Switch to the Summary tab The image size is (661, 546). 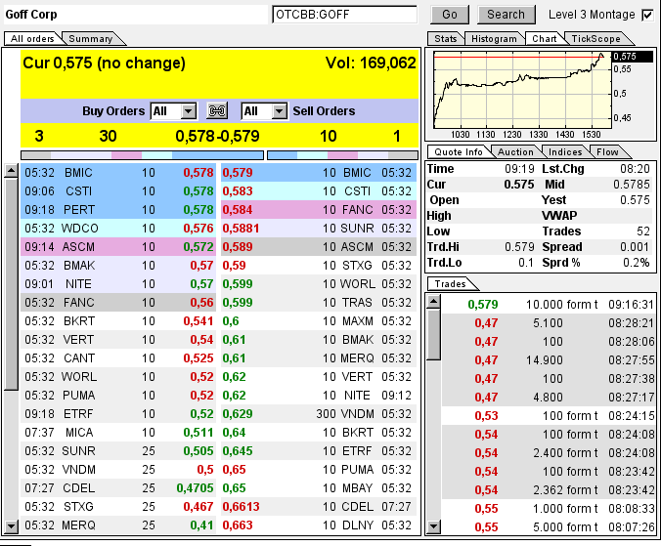(91, 39)
